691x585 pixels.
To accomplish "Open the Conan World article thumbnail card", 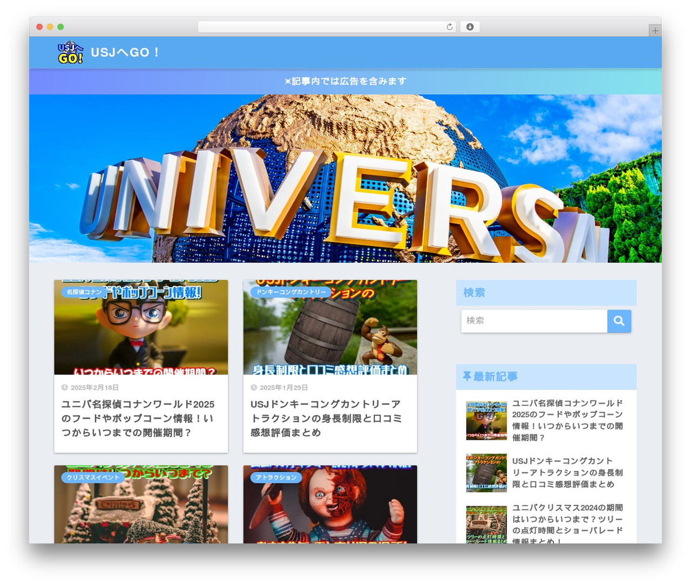I will 141,328.
